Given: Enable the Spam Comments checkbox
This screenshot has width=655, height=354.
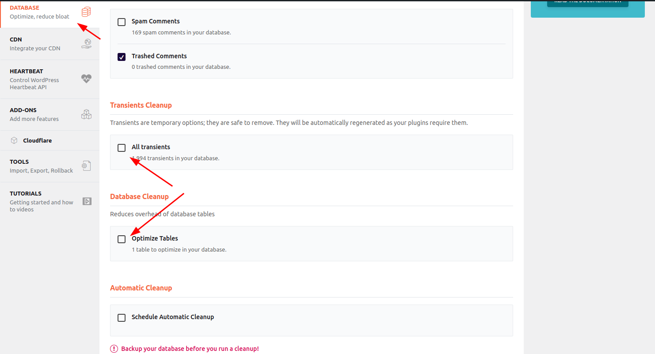Looking at the screenshot, I should click(122, 22).
